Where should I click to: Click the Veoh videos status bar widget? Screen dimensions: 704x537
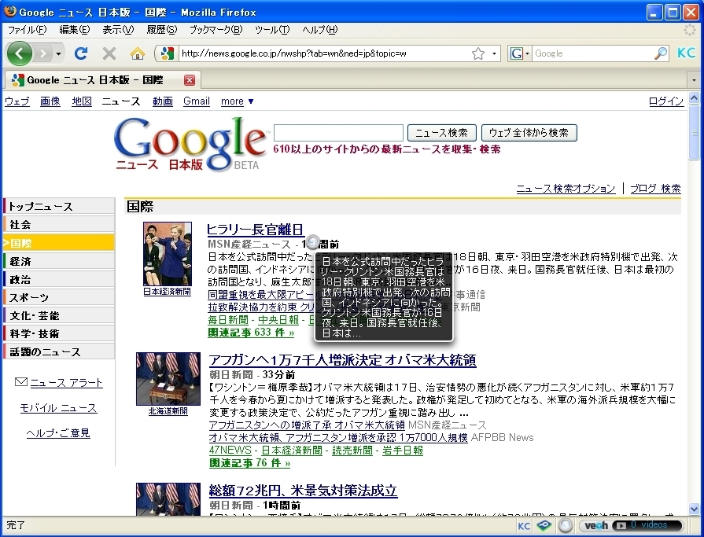coord(631,525)
